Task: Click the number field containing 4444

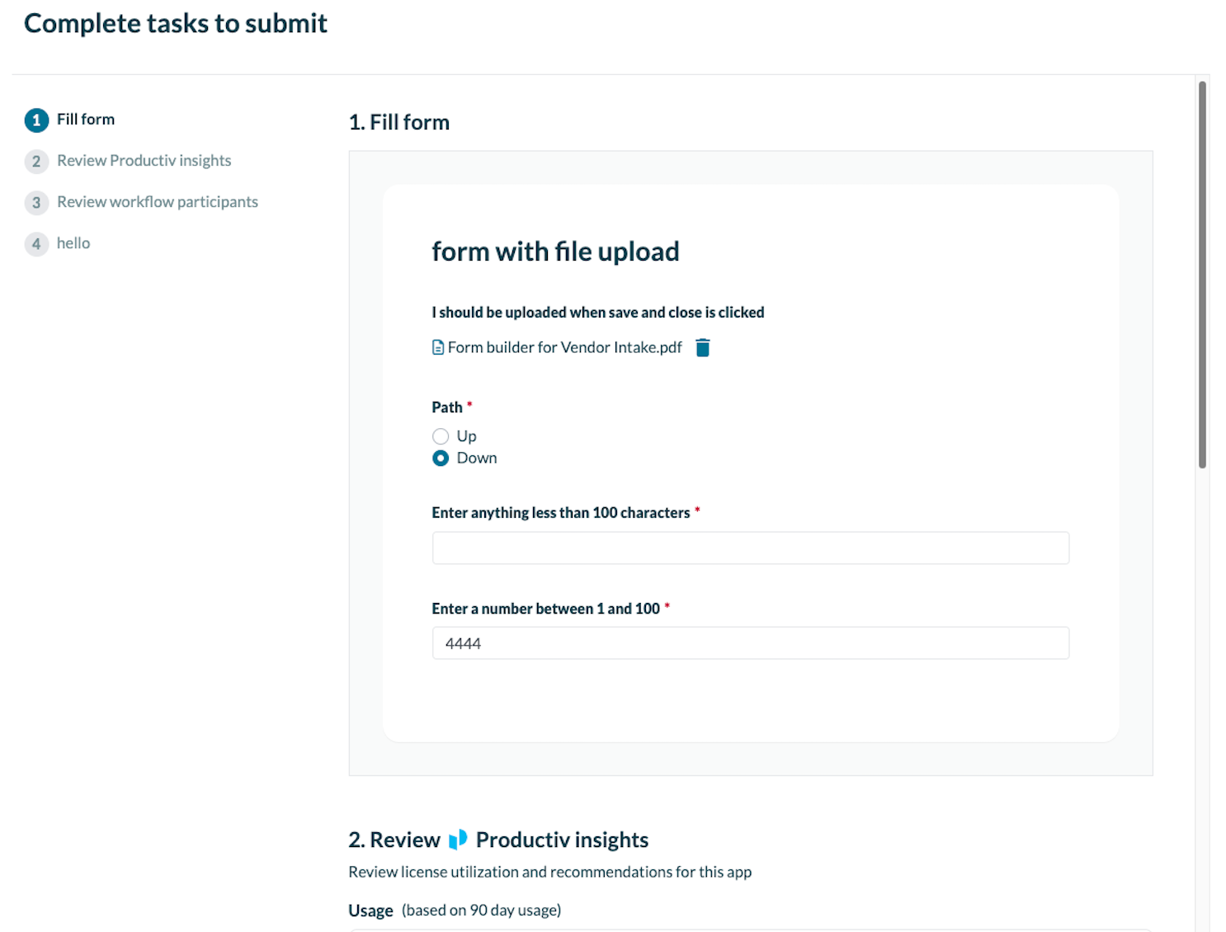Action: point(750,643)
